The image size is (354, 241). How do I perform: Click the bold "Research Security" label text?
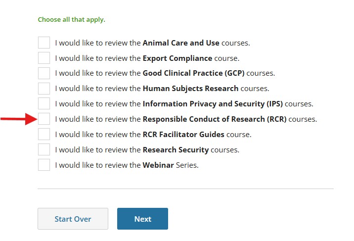click(x=176, y=150)
